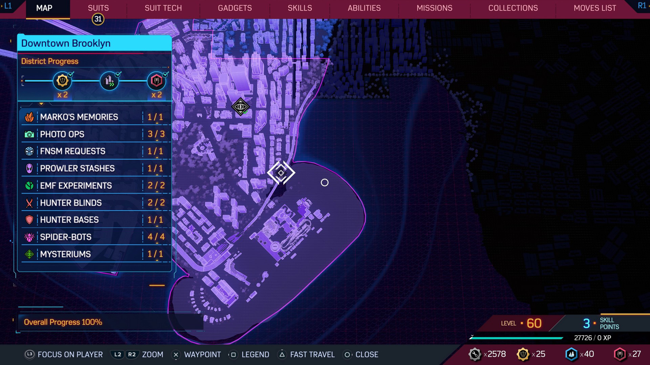Click the Prowler Stashes mask icon
650x365 pixels.
29,168
